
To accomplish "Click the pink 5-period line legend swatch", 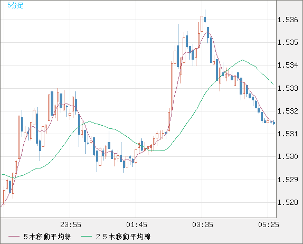I will 14,237.
